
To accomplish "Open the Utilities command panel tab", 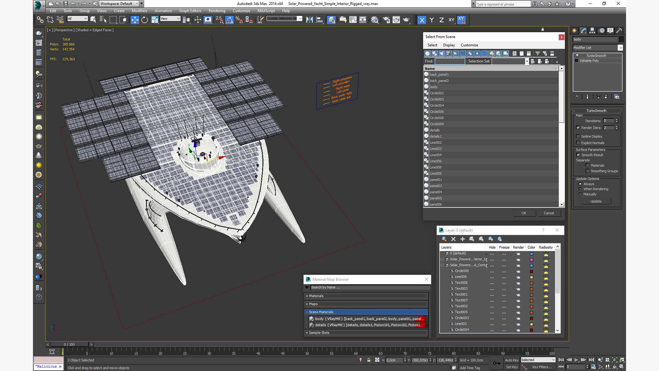I will tap(619, 31).
